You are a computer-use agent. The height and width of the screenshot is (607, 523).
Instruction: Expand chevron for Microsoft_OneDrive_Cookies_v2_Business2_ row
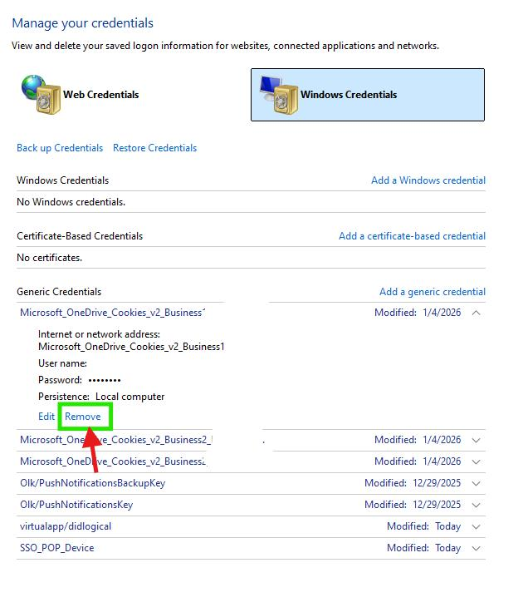(477, 440)
